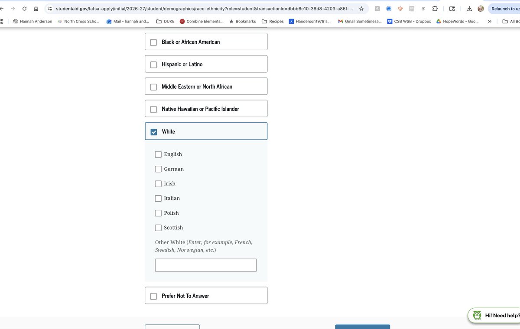Click the document page extension icon
Screen dimensions: 520x329
click(x=412, y=9)
